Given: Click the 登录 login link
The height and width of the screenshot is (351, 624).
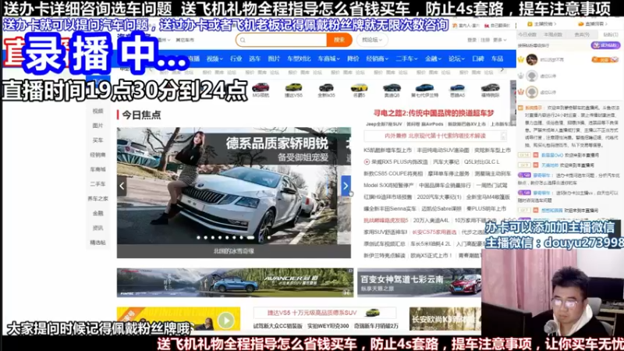Looking at the screenshot, I should coord(472,41).
